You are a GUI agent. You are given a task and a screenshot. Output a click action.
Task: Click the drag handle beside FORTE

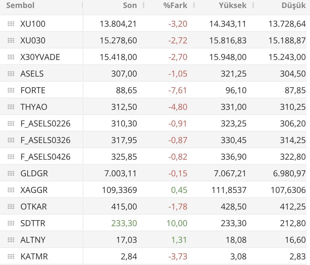click(x=11, y=90)
